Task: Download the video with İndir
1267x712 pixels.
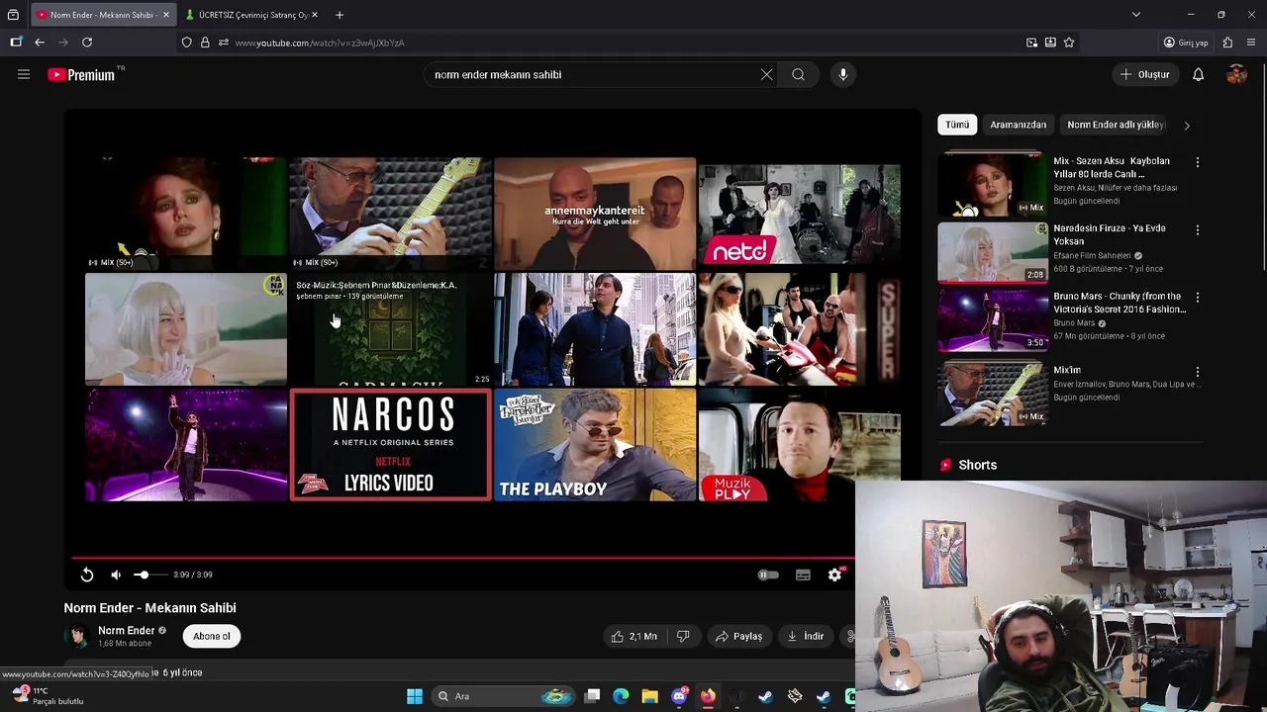Action: tap(806, 636)
